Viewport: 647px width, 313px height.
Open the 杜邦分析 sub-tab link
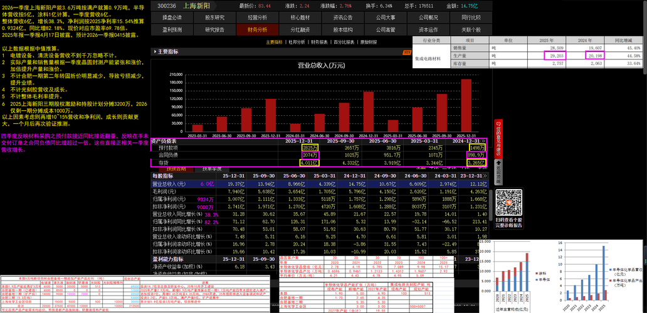[297, 42]
